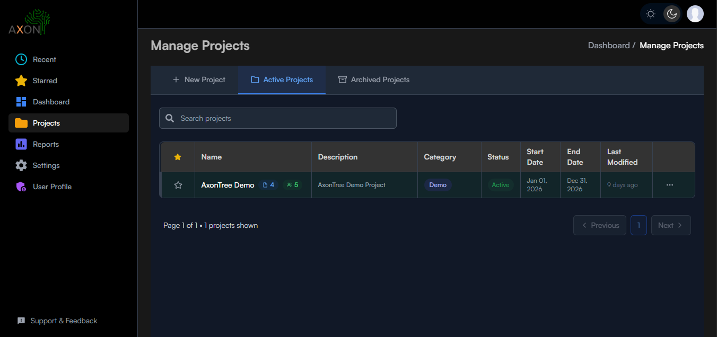
Task: Open Recent via the clock icon
Action: tap(21, 59)
